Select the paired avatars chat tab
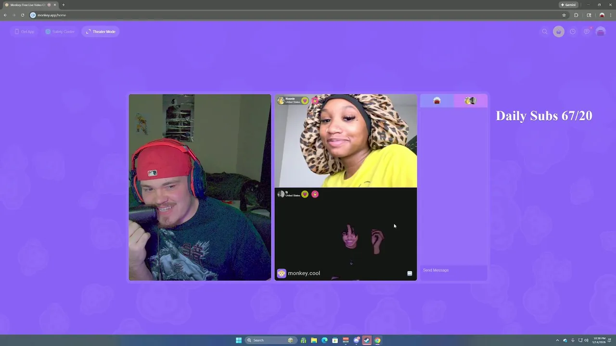Image resolution: width=616 pixels, height=346 pixels. [x=470, y=100]
